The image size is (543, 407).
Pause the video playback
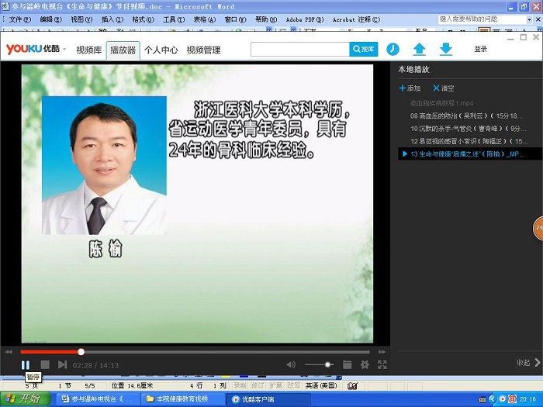[26, 365]
